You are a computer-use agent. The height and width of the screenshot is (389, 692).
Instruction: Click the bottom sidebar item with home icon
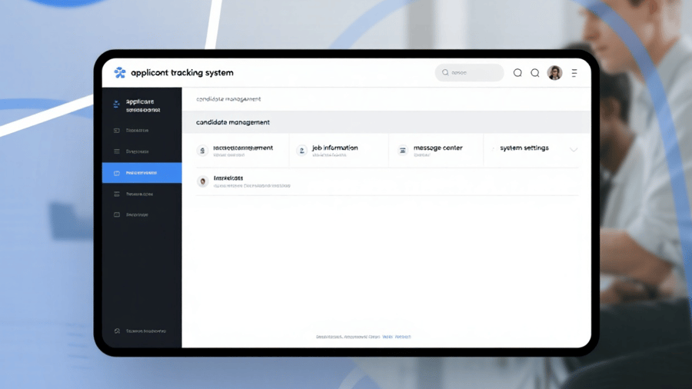click(141, 331)
